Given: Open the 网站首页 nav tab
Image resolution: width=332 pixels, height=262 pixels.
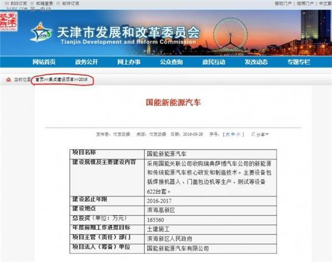Looking at the screenshot, I should pyautogui.click(x=45, y=61).
